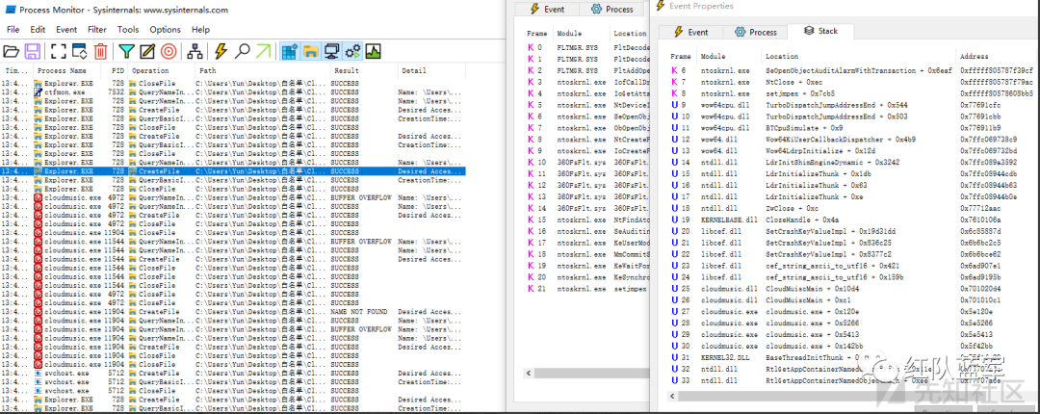Select stack frame 27 cloudmusic.exe + 0x120e

(849, 311)
